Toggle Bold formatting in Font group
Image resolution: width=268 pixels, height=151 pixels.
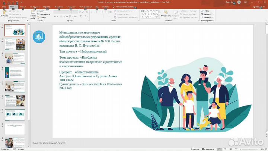click(x=55, y=16)
